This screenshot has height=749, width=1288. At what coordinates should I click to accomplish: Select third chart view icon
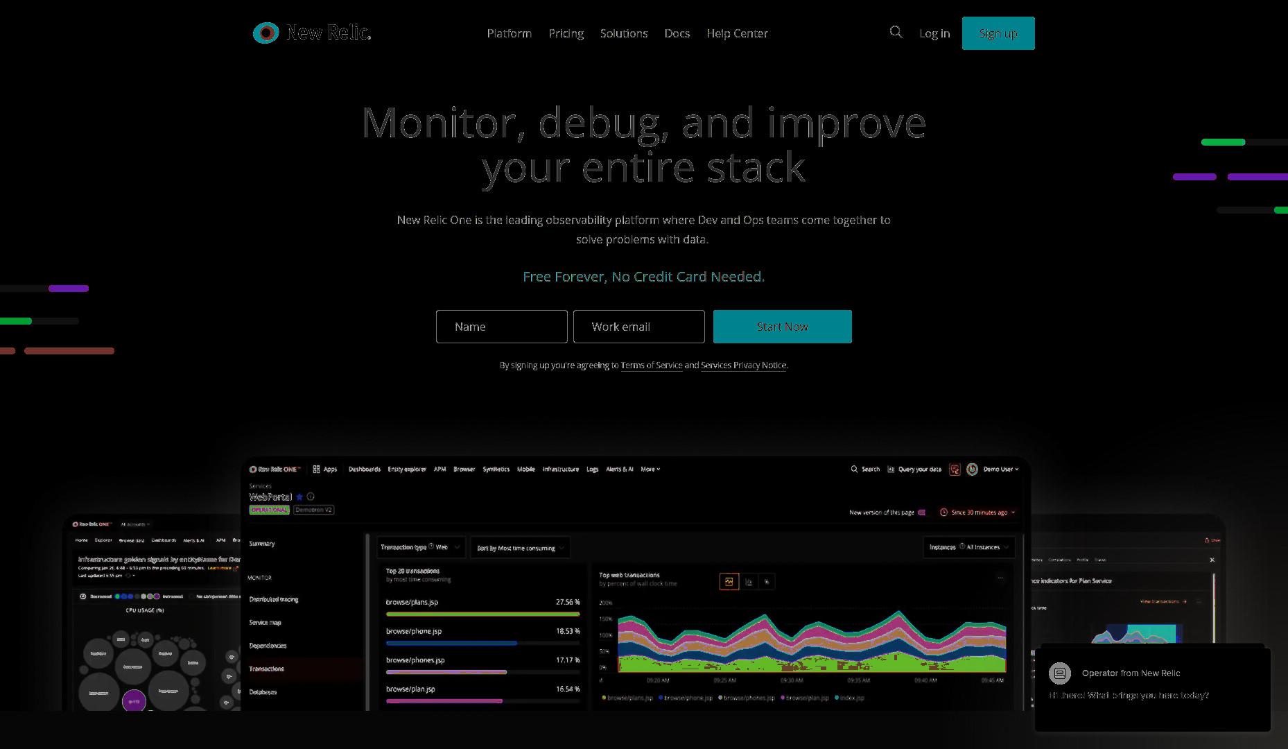click(767, 582)
